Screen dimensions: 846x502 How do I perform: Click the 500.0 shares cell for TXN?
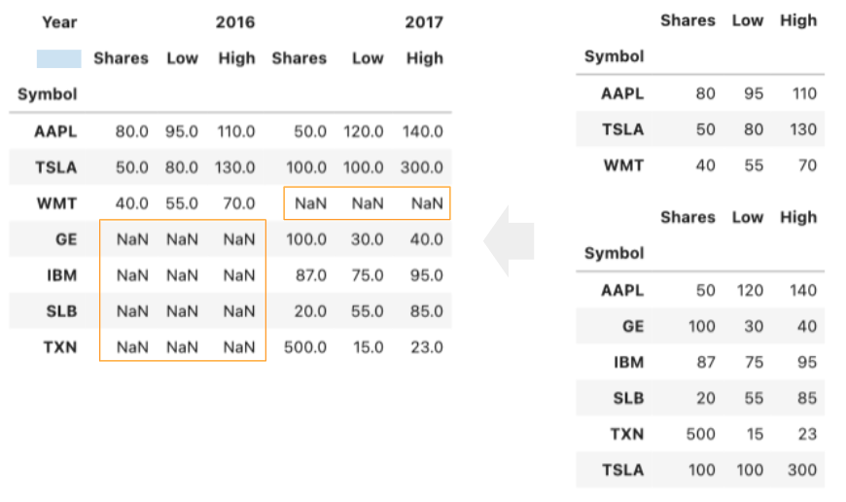pos(304,346)
